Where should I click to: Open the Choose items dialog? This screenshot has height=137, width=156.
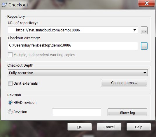click(x=124, y=83)
